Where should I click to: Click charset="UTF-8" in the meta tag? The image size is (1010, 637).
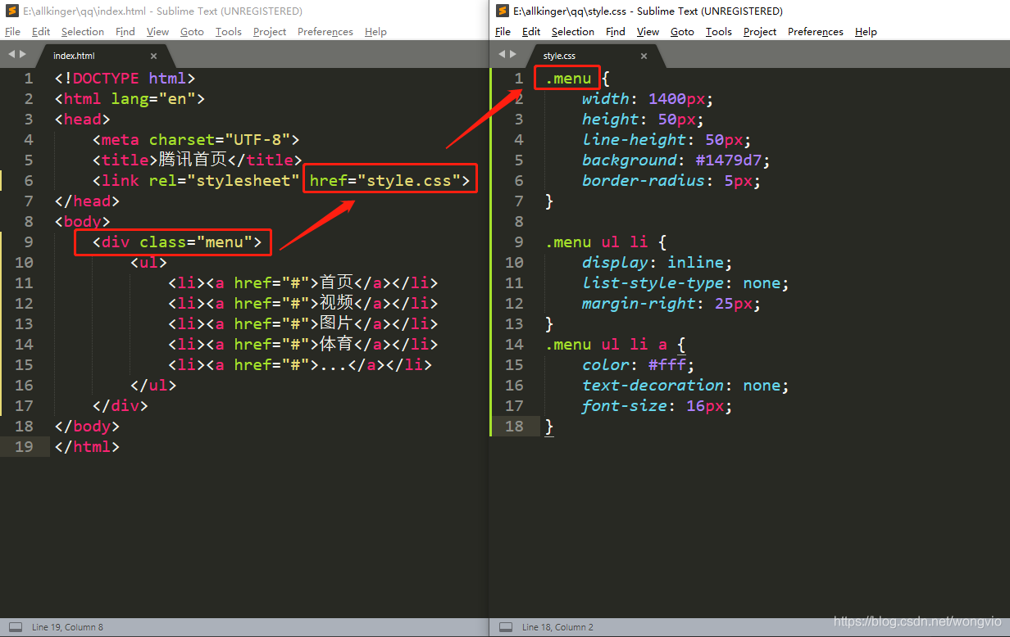(220, 140)
